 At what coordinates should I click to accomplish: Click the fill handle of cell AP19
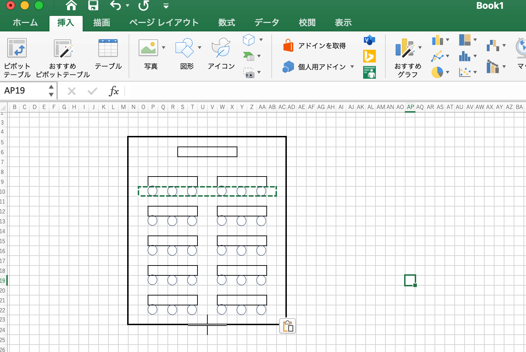click(x=415, y=285)
